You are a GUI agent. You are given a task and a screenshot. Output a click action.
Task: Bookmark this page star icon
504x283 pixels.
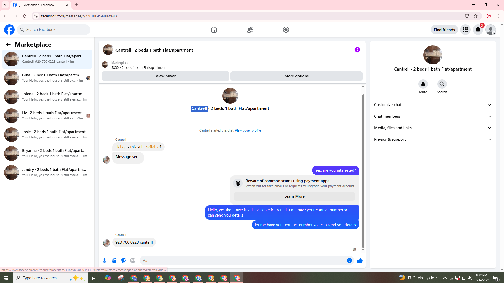pos(476,16)
